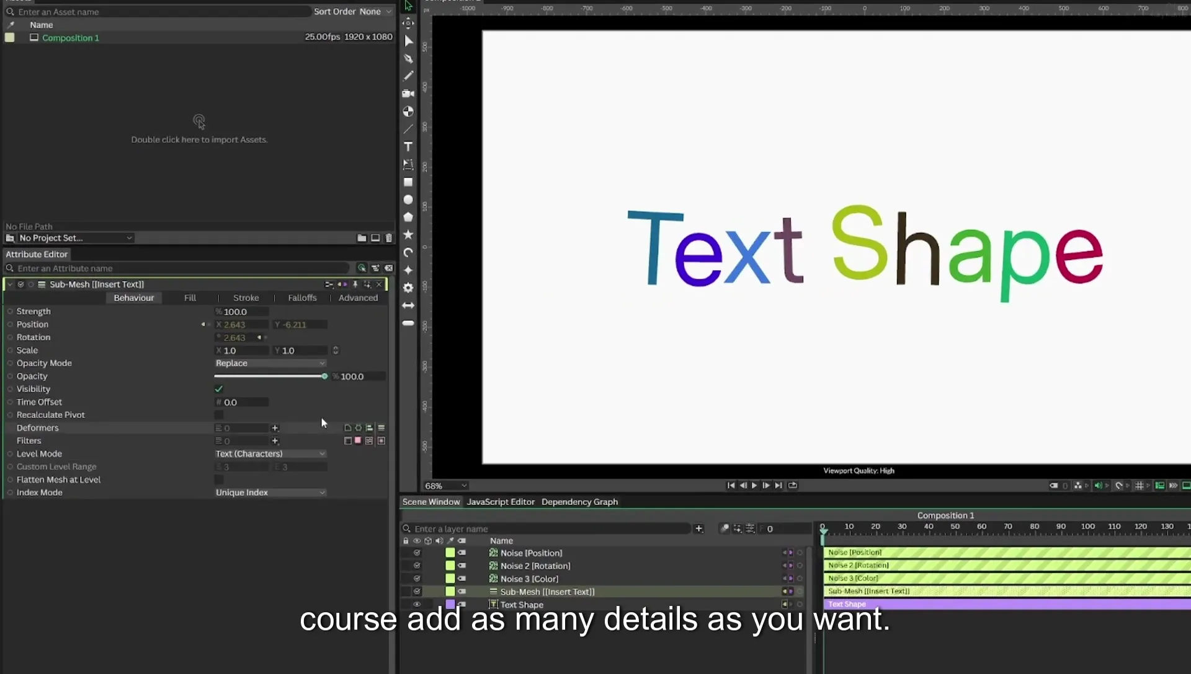
Task: Choose the Rectangle shape tool
Action: [408, 182]
